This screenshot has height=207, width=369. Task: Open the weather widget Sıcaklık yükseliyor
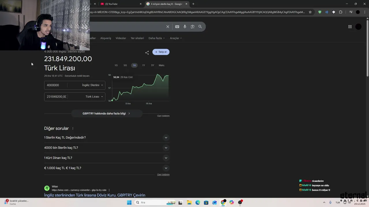click(17, 202)
